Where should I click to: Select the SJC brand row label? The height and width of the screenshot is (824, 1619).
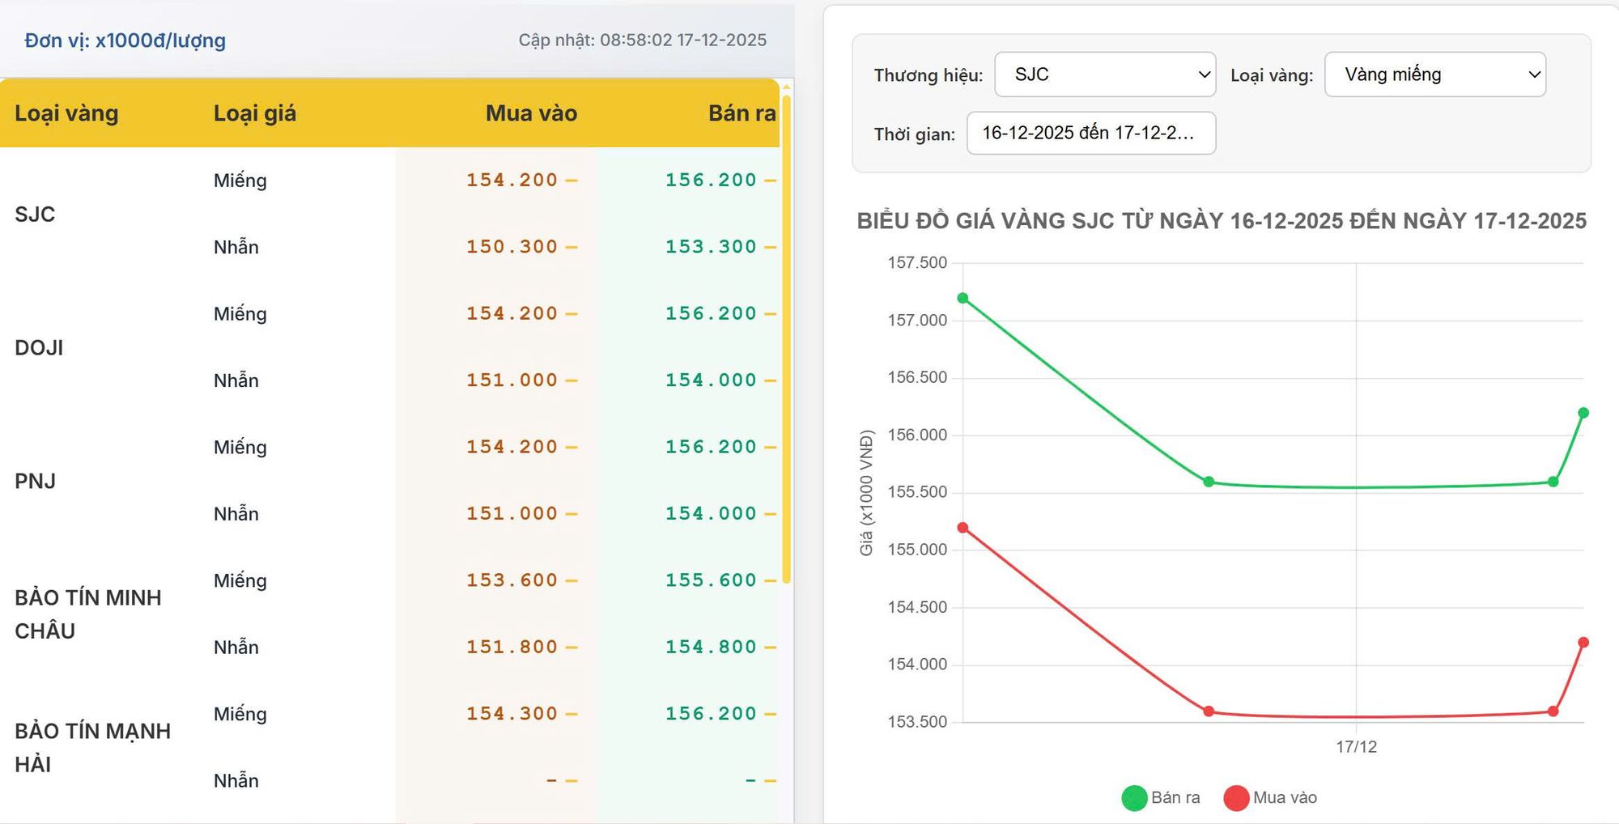click(x=35, y=214)
